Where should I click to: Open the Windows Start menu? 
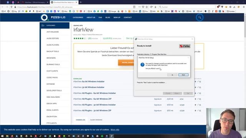pos(2,136)
